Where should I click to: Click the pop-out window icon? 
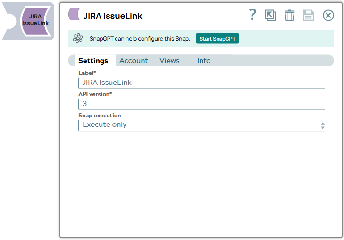click(x=270, y=16)
